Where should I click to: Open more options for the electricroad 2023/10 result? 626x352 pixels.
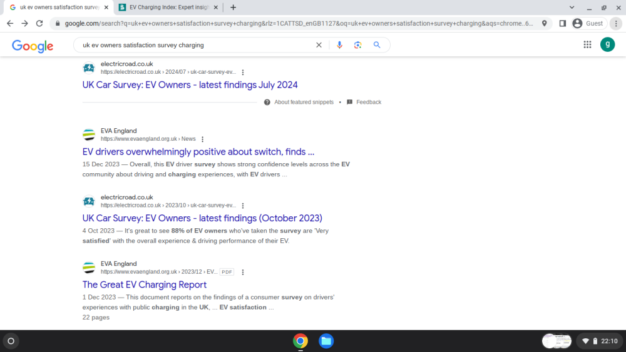point(243,206)
